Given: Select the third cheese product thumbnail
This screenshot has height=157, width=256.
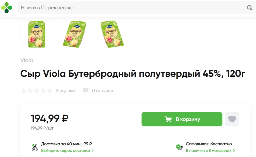Looking at the screenshot, I should [x=112, y=34].
